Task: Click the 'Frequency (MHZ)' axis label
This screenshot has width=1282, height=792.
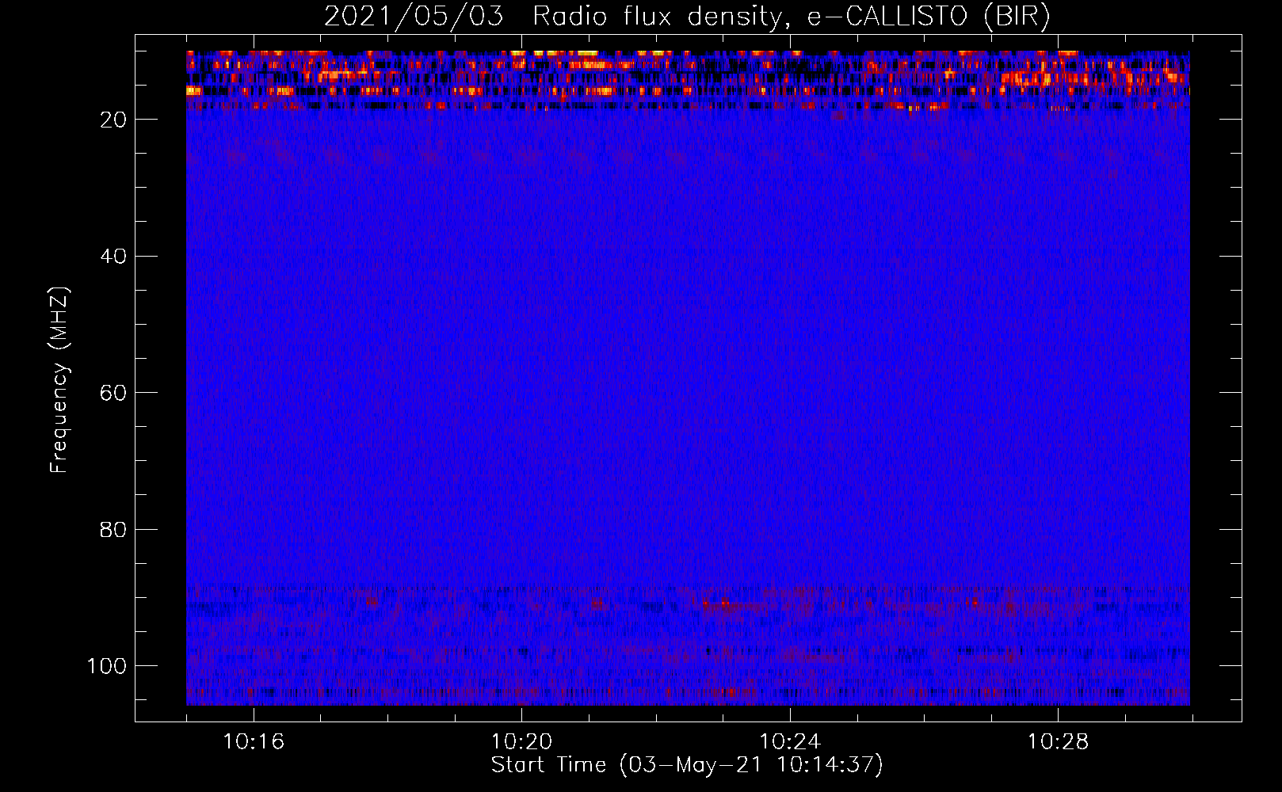Action: tap(59, 380)
